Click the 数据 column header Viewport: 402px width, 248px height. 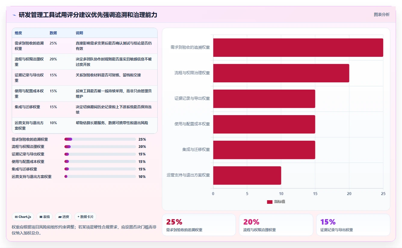(53, 33)
